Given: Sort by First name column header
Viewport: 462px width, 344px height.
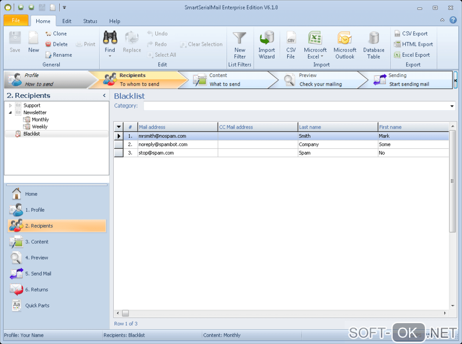Looking at the screenshot, I should click(x=414, y=127).
